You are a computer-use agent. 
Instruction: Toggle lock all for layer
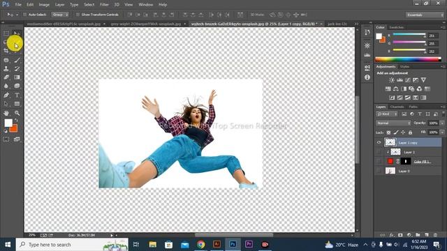(410, 132)
